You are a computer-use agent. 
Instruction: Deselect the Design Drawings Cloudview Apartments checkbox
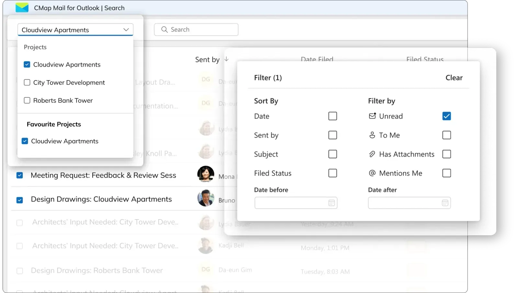point(20,200)
